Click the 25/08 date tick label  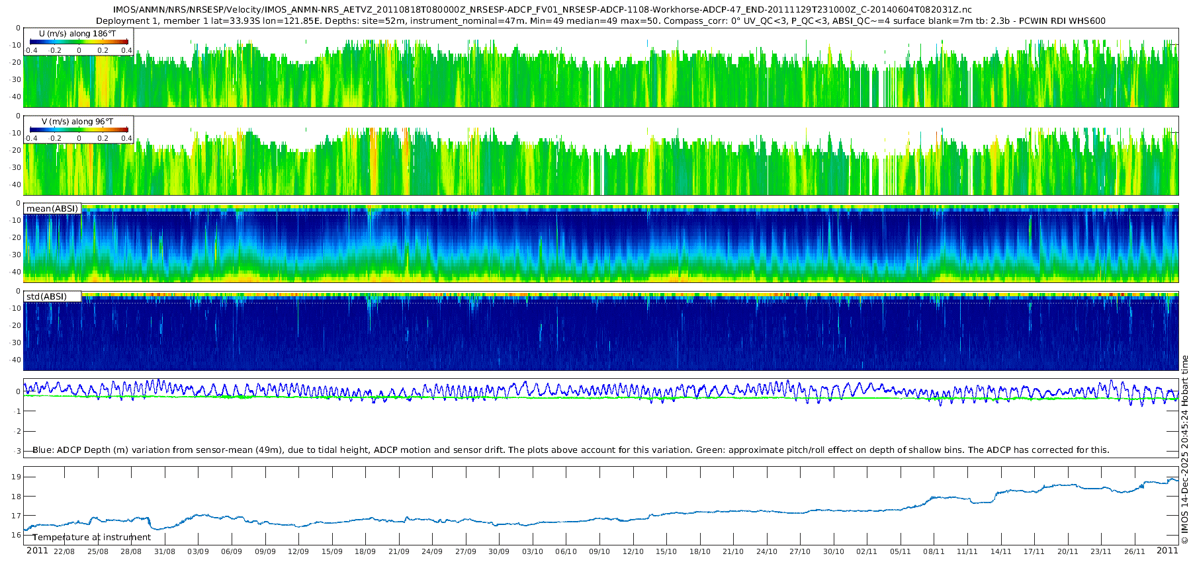click(x=97, y=551)
